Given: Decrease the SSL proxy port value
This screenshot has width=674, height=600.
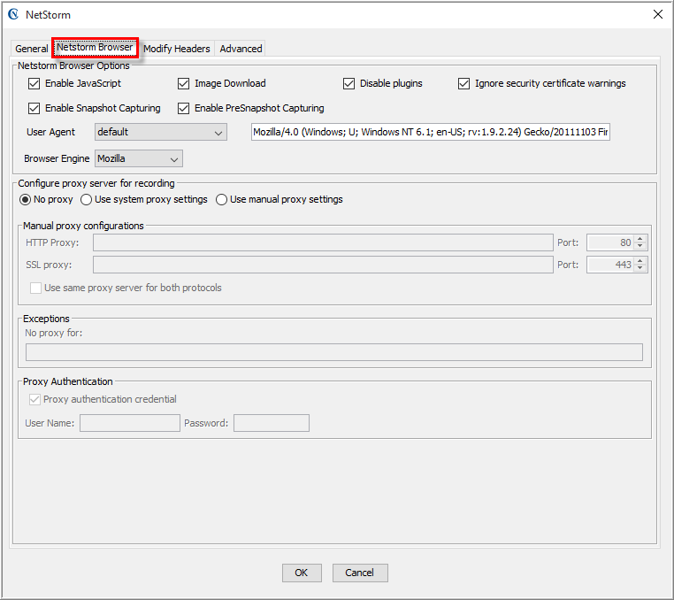Looking at the screenshot, I should [640, 268].
